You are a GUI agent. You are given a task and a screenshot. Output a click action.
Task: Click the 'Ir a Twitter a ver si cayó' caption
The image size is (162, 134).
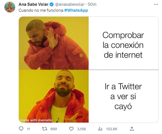tap(123, 96)
